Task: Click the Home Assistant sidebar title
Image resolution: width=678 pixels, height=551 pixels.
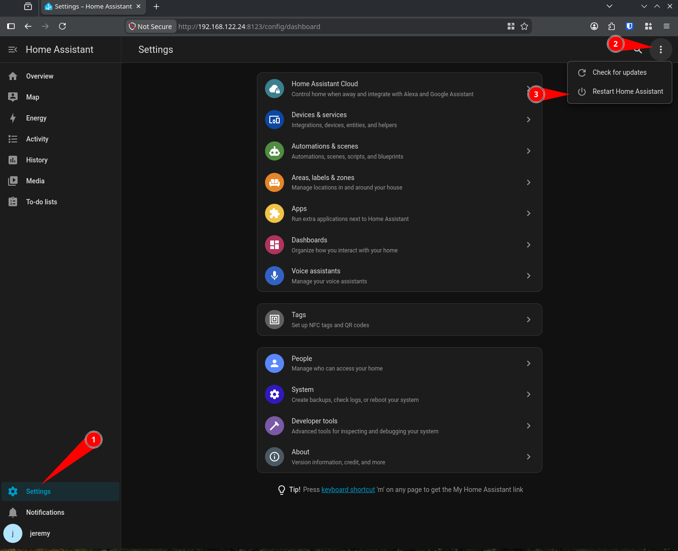Action: [59, 50]
